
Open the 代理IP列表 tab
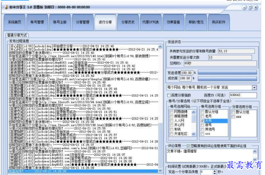point(150,22)
